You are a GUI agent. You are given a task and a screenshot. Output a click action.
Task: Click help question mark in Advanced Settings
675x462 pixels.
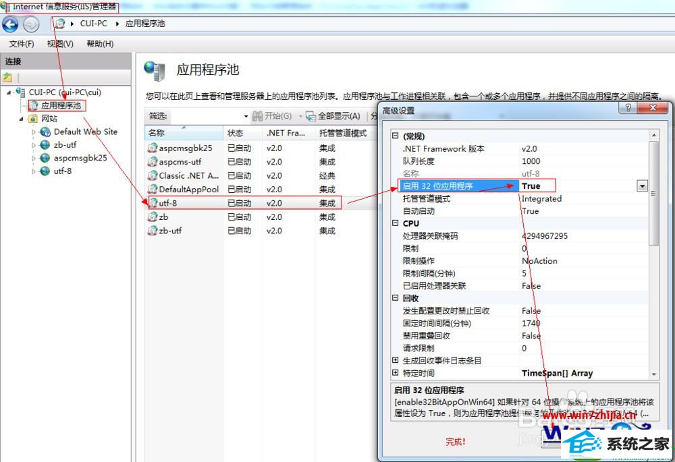(x=628, y=107)
